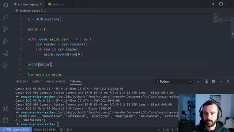The image size is (234, 132).
Task: Click the 'asins = []' code on line 6
Action: [38, 29]
